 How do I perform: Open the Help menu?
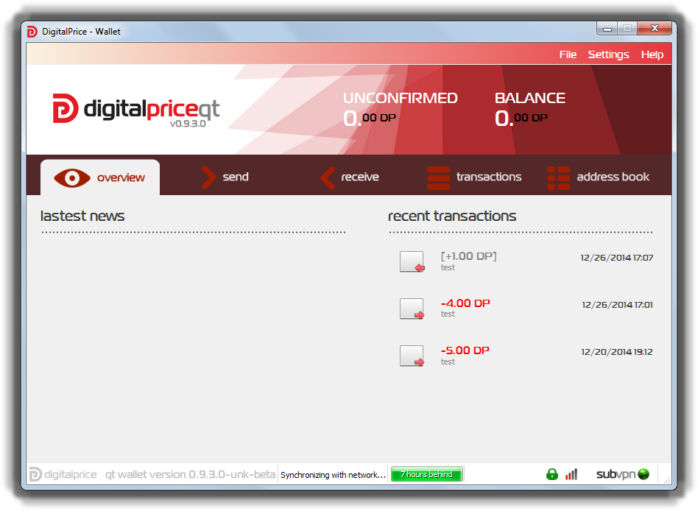[652, 54]
